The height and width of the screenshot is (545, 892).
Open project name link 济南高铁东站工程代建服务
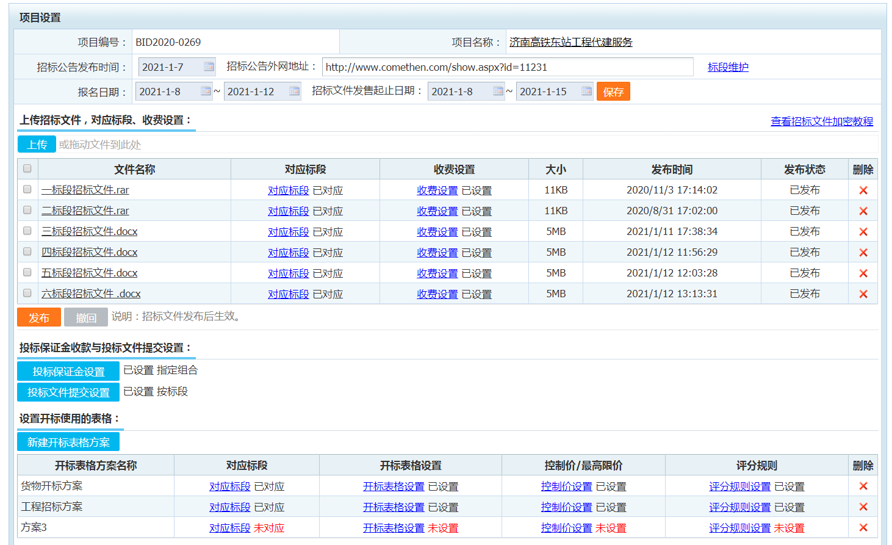click(x=571, y=42)
